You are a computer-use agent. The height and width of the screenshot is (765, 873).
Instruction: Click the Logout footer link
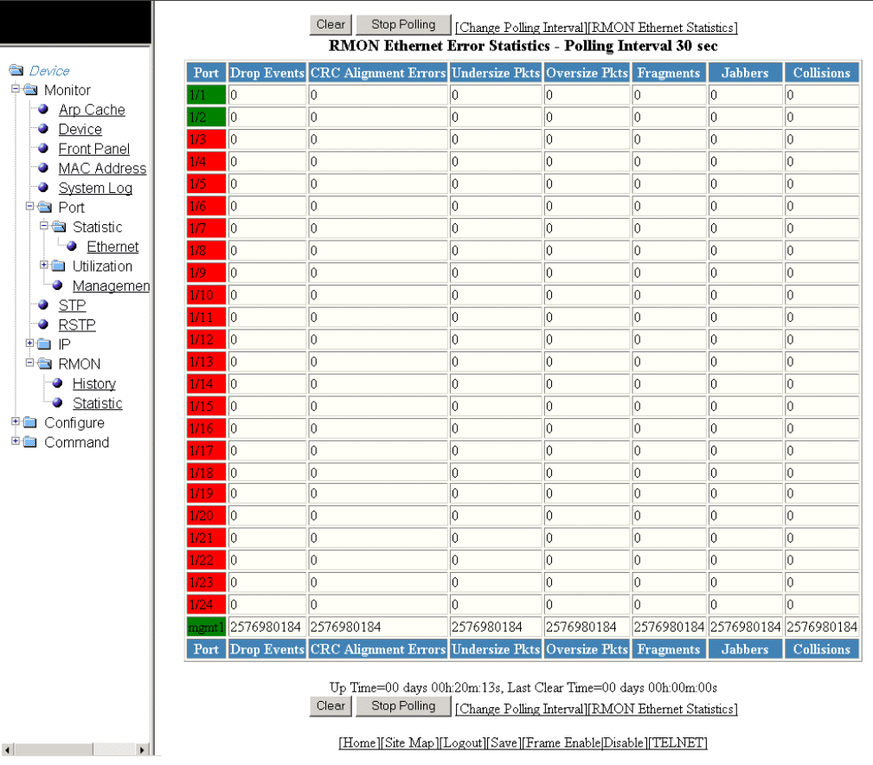tap(462, 742)
